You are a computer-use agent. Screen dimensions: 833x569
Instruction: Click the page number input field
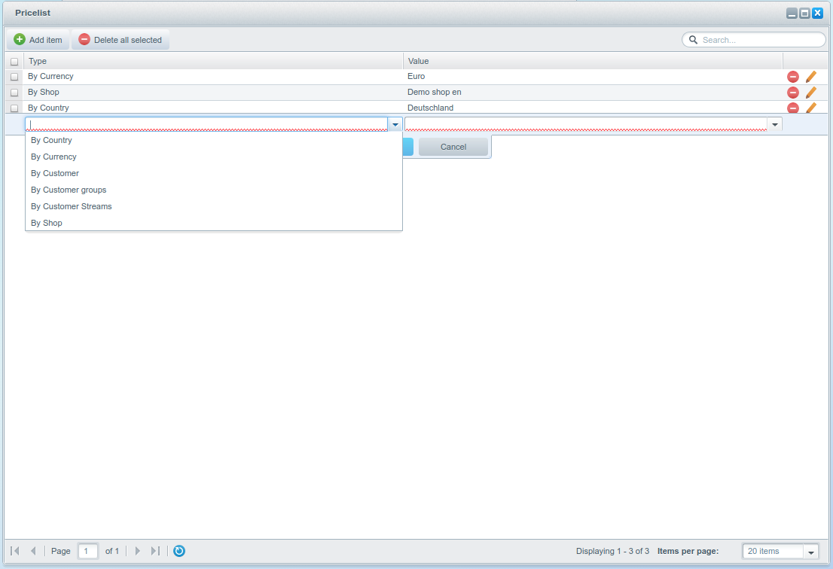pyautogui.click(x=88, y=551)
